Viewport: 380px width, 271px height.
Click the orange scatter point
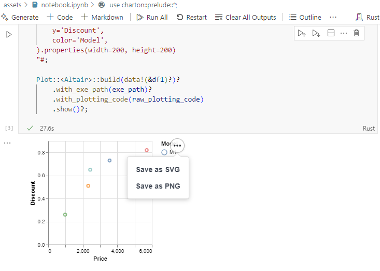pyautogui.click(x=88, y=186)
